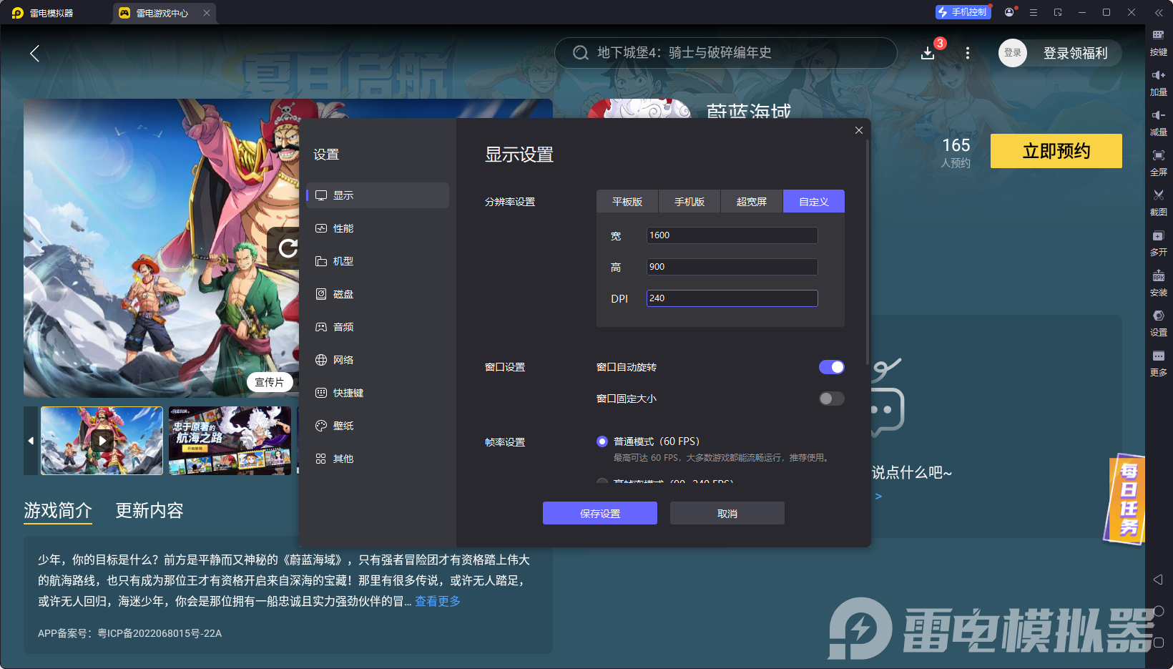The image size is (1173, 669).
Task: Open the title bar hamburger menu
Action: 1034,12
